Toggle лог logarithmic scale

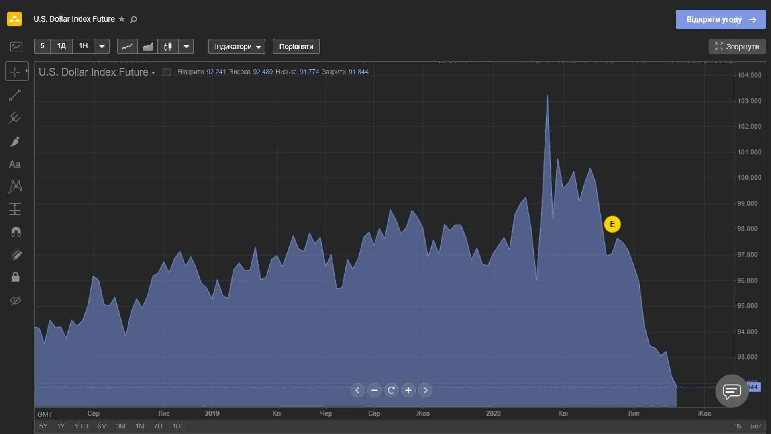click(x=756, y=426)
